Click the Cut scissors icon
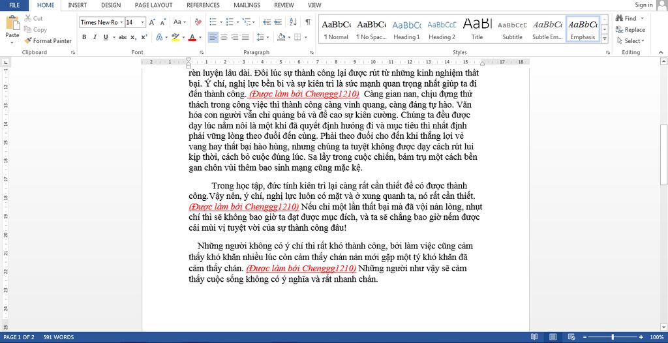 coord(28,18)
